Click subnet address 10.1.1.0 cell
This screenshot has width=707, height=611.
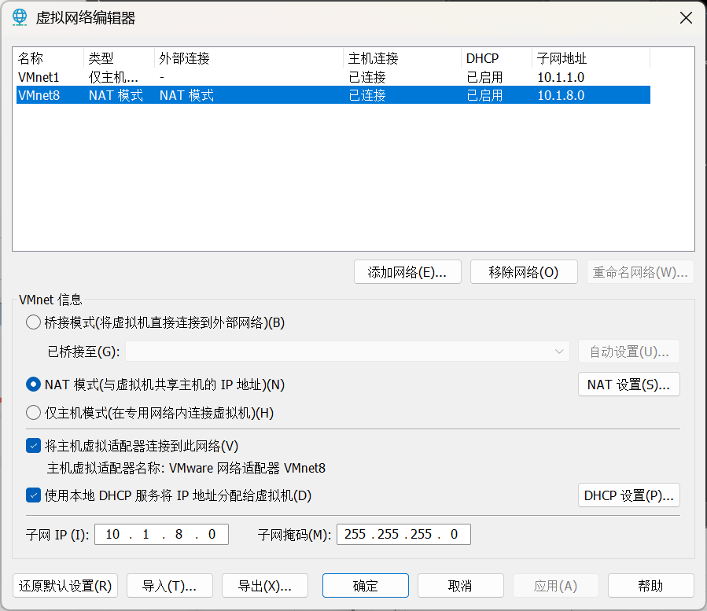(561, 77)
